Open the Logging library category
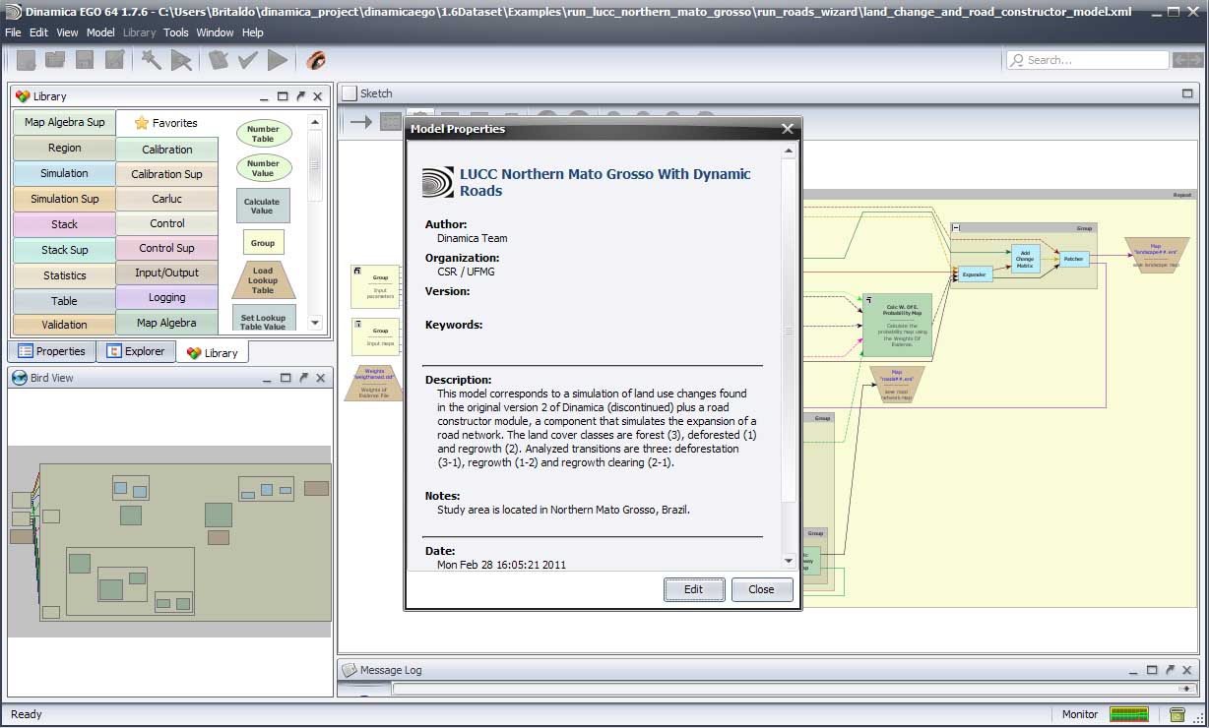Viewport: 1209px width, 728px height. click(167, 297)
